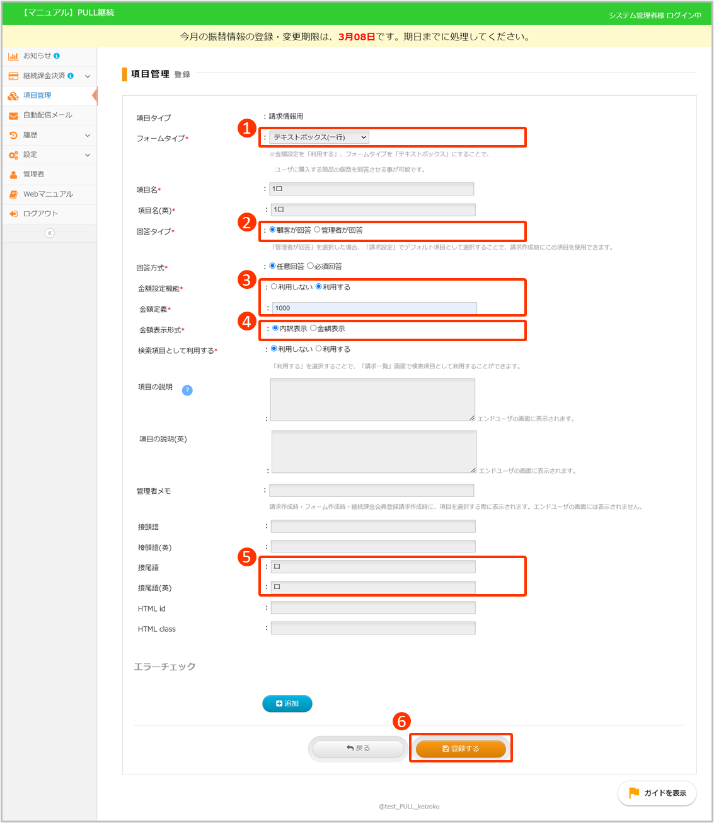Expand the 継続課金決済 submenu chevron
This screenshot has height=823, width=714.
(87, 76)
